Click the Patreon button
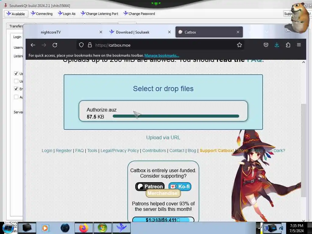 [x=150, y=186]
